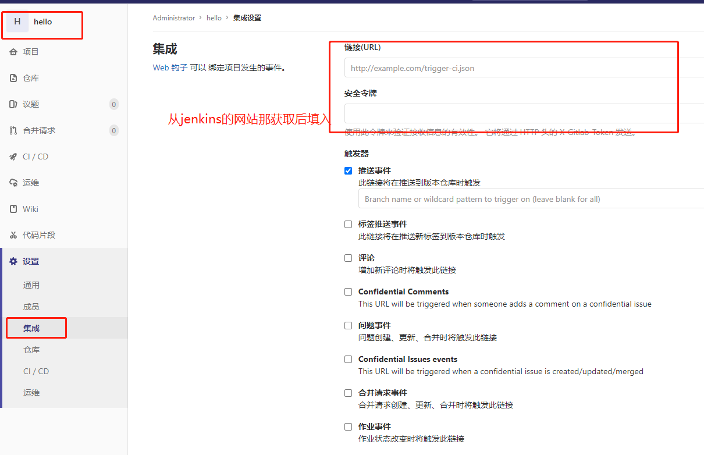The width and height of the screenshot is (704, 455).
Task: Enable the 合并请求事件 checkbox
Action: 349,393
